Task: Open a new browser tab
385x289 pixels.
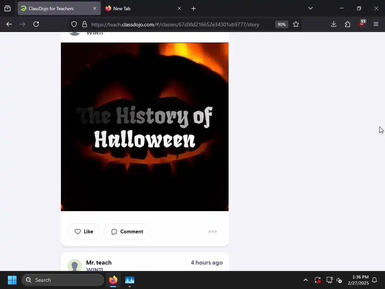Action: point(193,9)
